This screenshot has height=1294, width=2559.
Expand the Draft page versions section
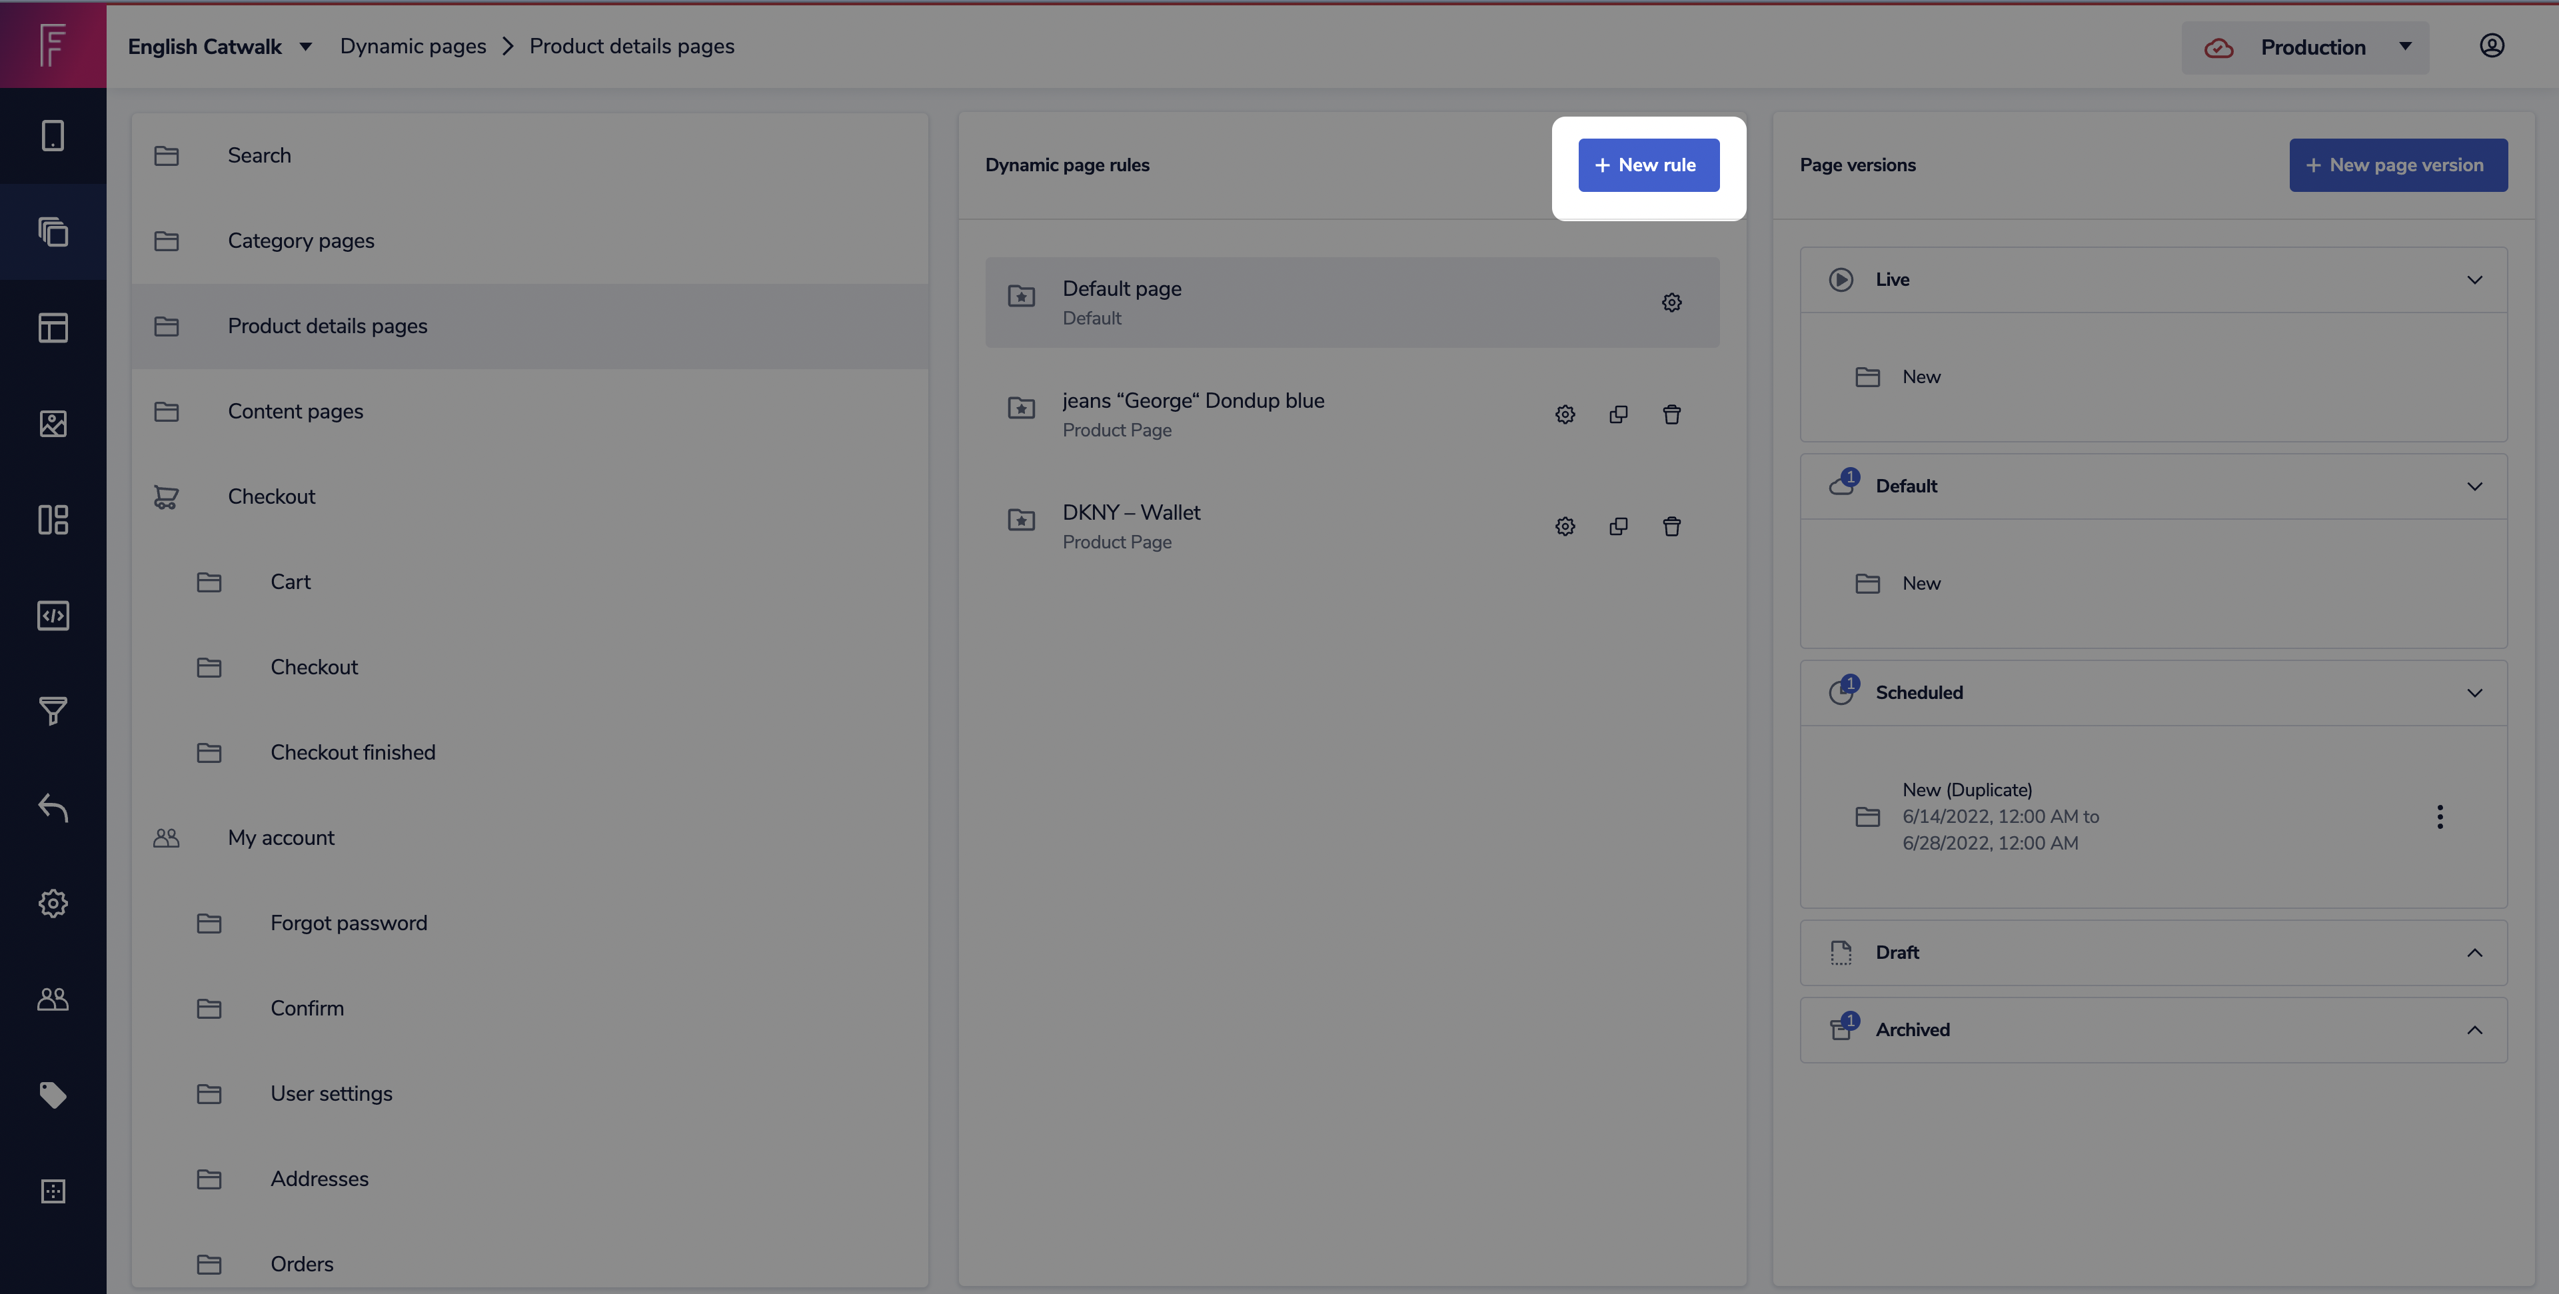click(x=2474, y=952)
